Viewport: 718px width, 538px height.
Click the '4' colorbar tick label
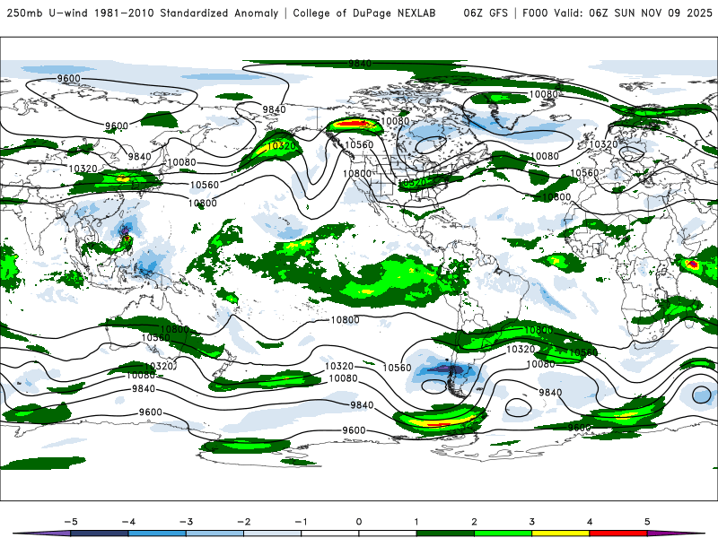[590, 522]
